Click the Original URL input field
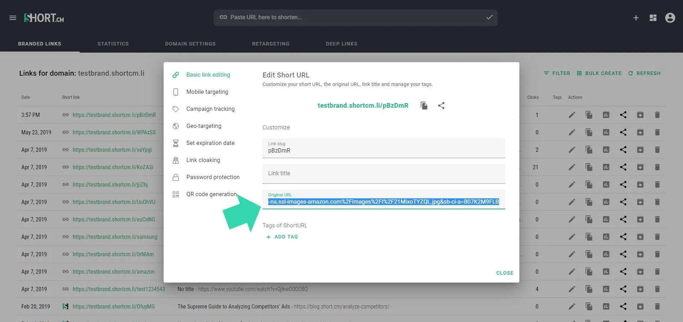The image size is (683, 322). 384,199
